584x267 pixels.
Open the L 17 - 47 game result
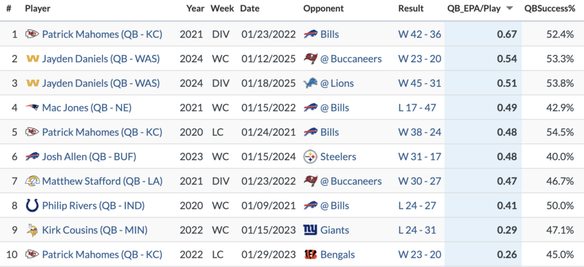[x=417, y=108]
